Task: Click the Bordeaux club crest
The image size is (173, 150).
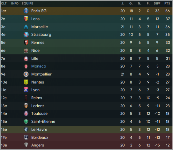Action: pyautogui.click(x=26, y=138)
